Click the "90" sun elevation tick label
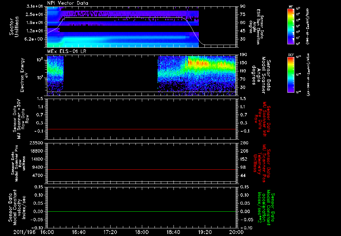 243,6
